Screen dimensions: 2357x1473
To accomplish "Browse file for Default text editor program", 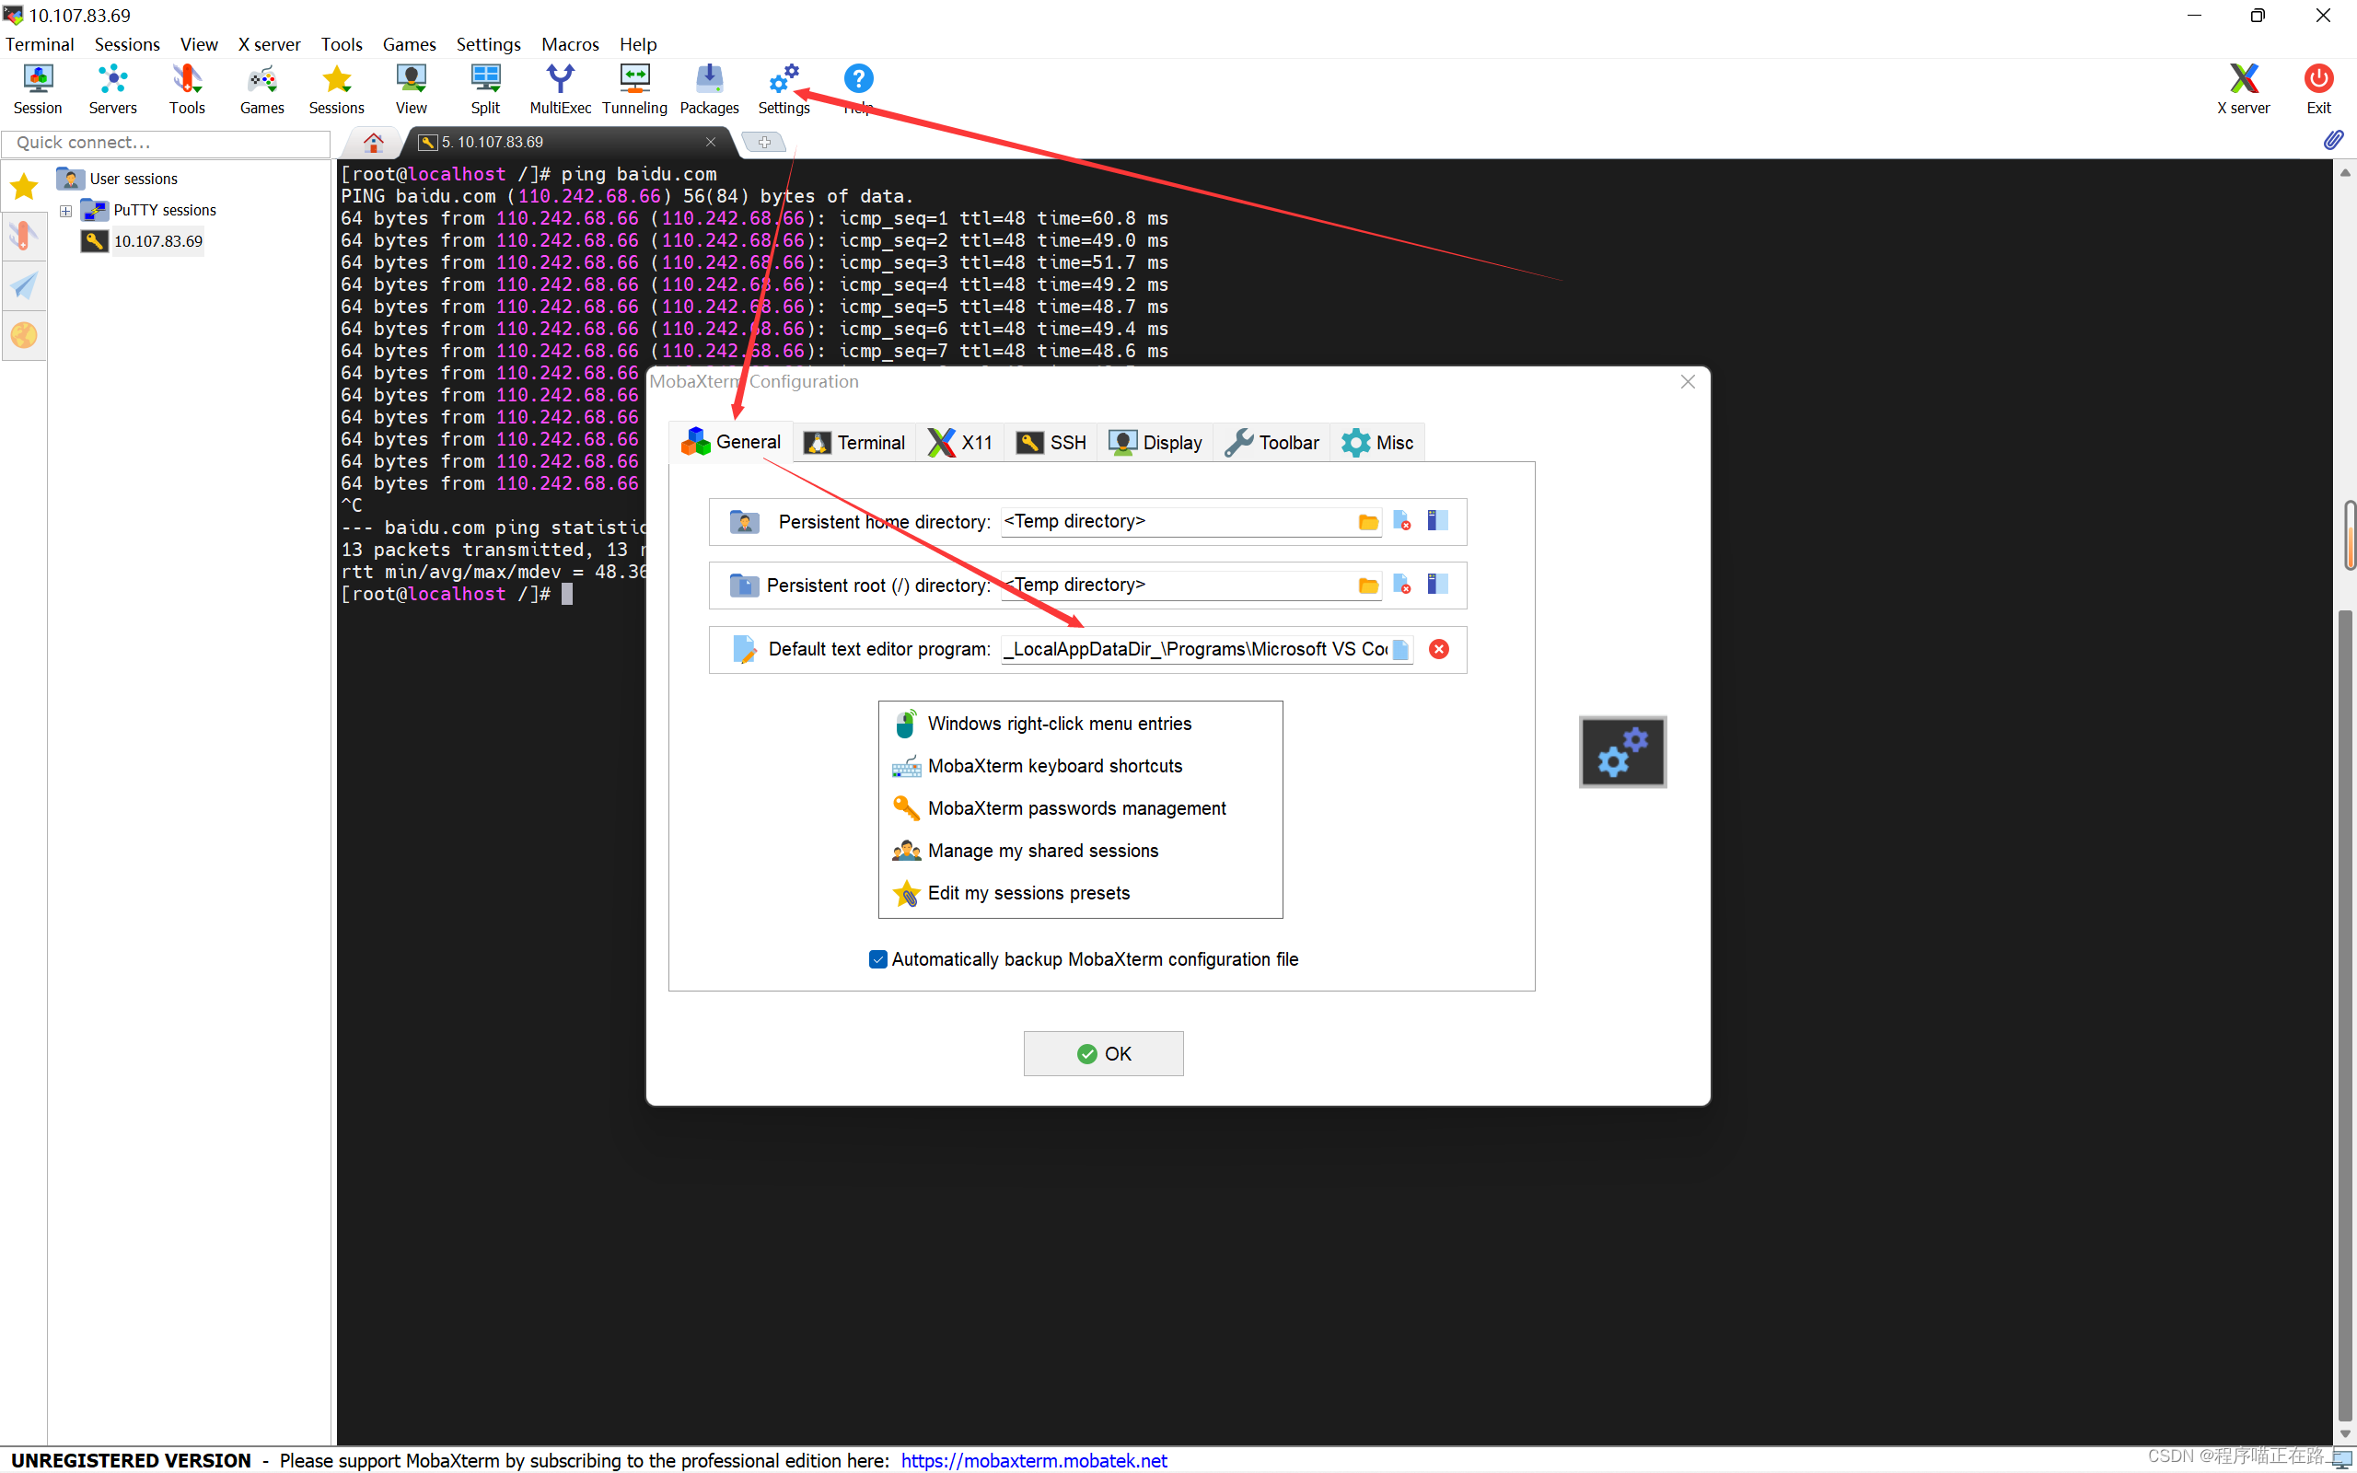I will pos(1400,650).
